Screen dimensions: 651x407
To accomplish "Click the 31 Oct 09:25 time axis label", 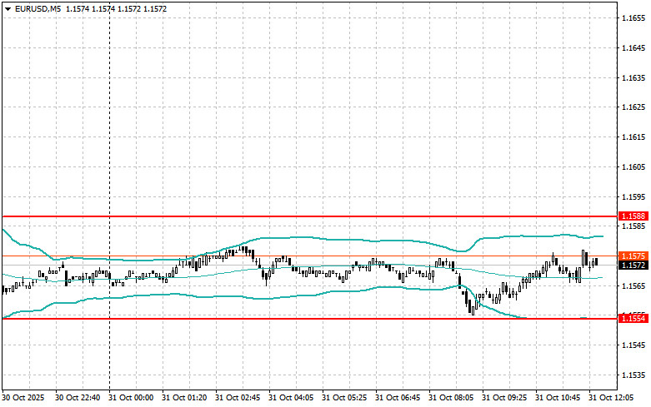I will pos(504,398).
